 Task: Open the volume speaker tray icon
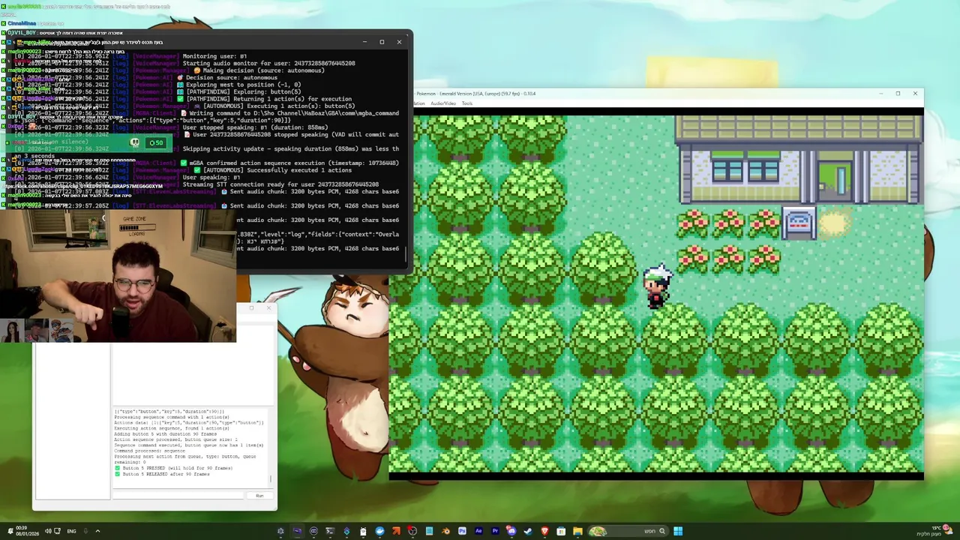47,531
